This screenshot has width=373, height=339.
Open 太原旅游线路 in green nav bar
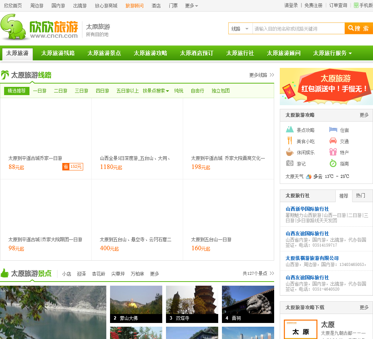coord(58,53)
